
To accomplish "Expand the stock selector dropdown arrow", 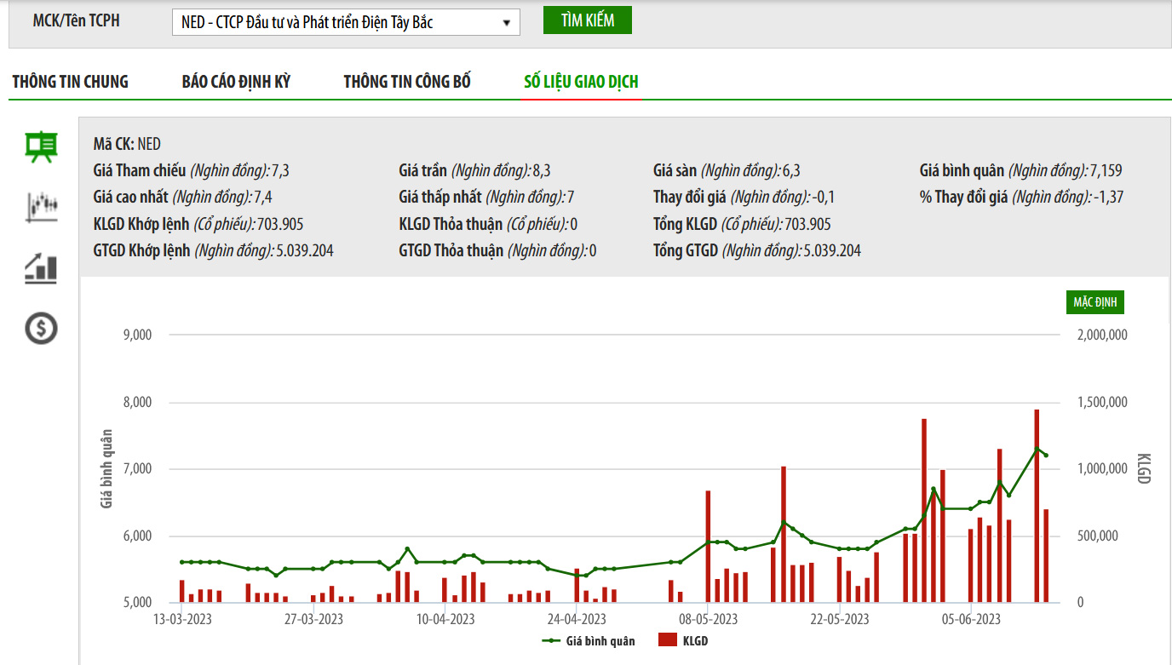I will click(507, 23).
